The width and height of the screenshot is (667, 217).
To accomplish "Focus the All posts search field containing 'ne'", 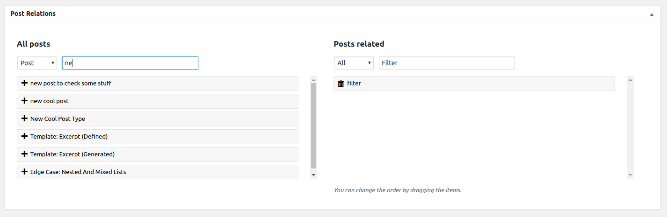I will [x=130, y=63].
